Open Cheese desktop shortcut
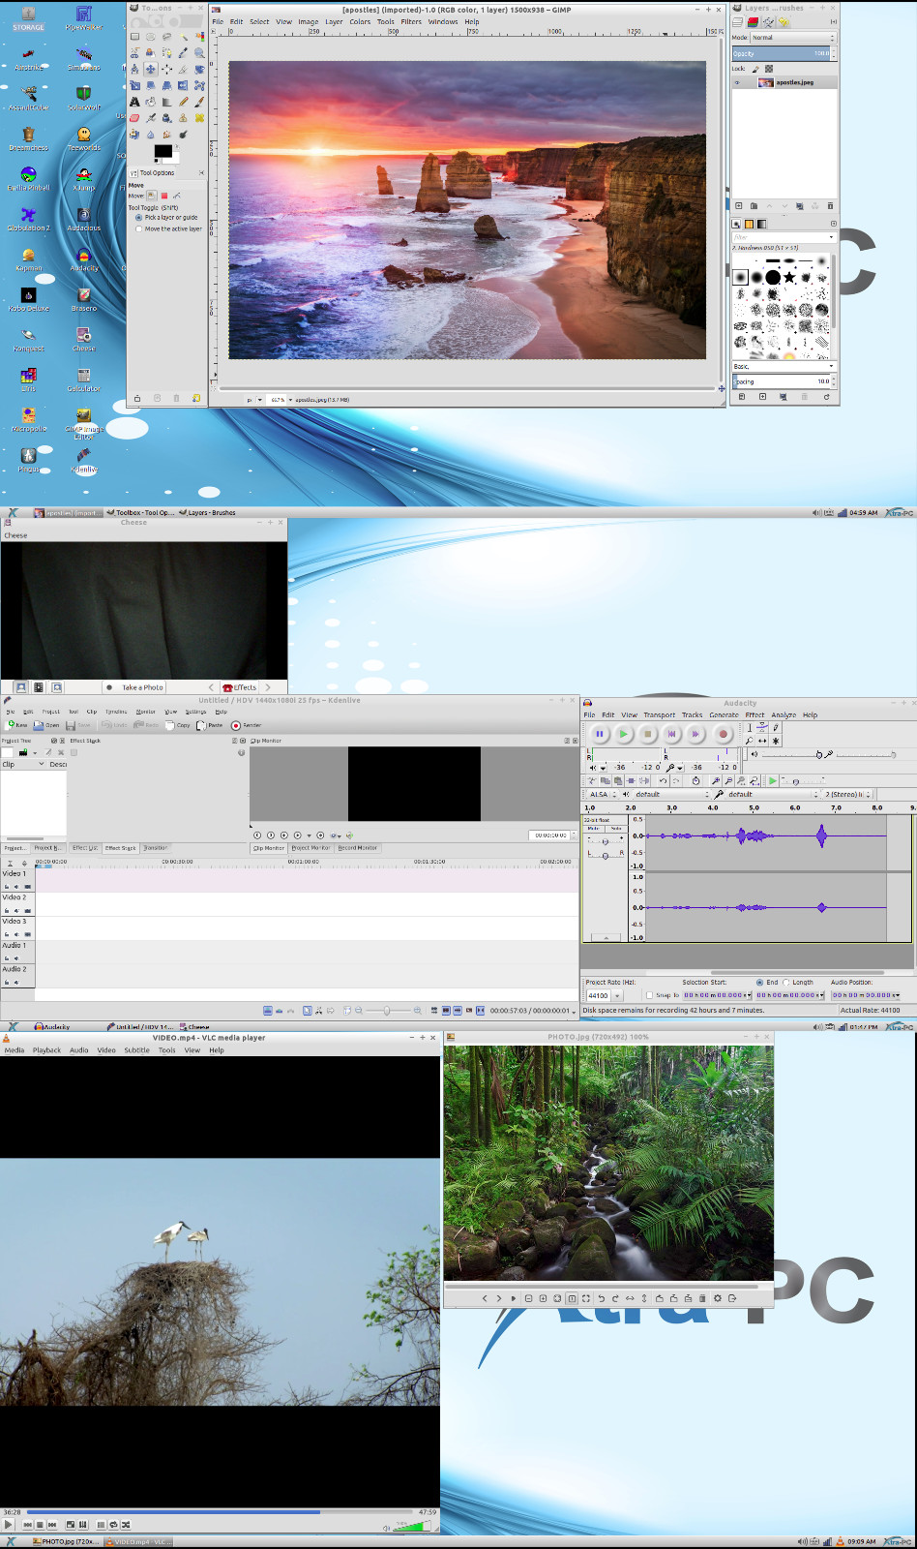This screenshot has width=917, height=1549. [x=84, y=337]
